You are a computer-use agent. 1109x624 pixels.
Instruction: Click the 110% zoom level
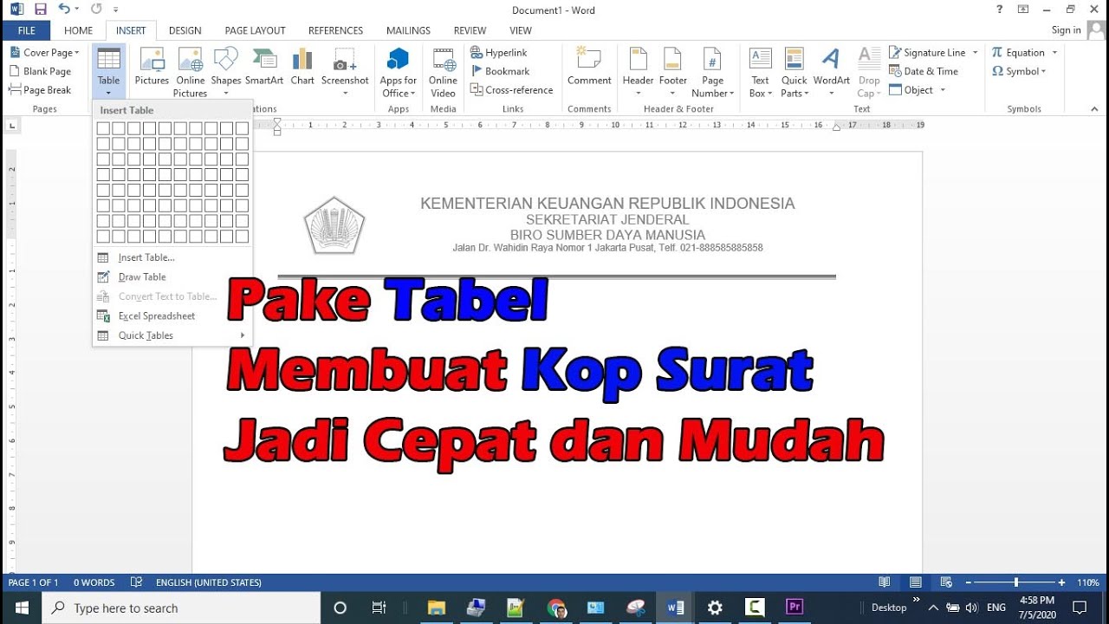[1088, 582]
